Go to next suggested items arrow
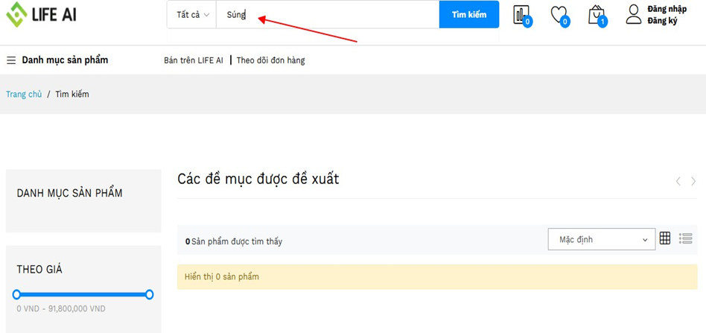Viewport: 706px width, 333px height. [x=693, y=181]
